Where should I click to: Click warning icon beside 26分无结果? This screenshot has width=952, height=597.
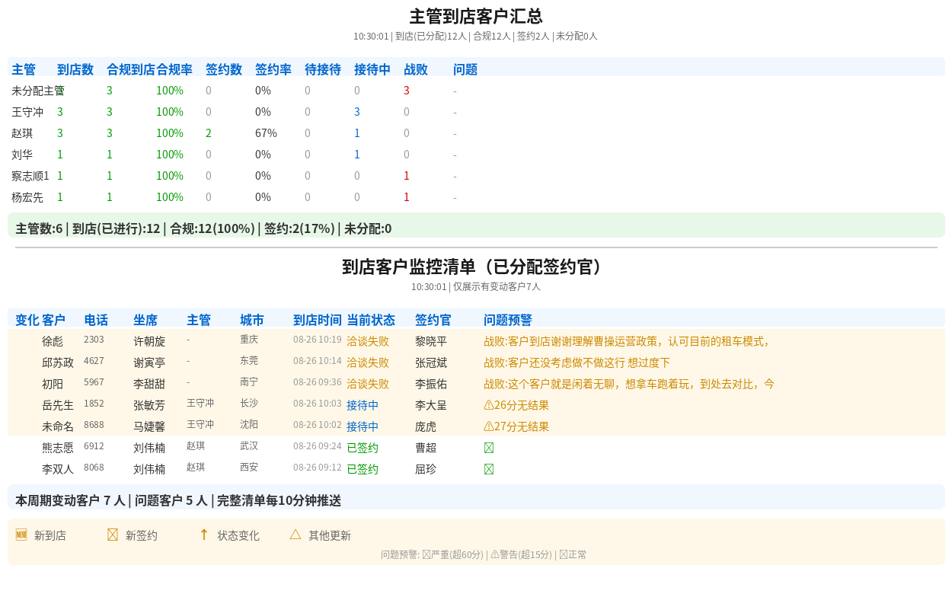point(489,405)
